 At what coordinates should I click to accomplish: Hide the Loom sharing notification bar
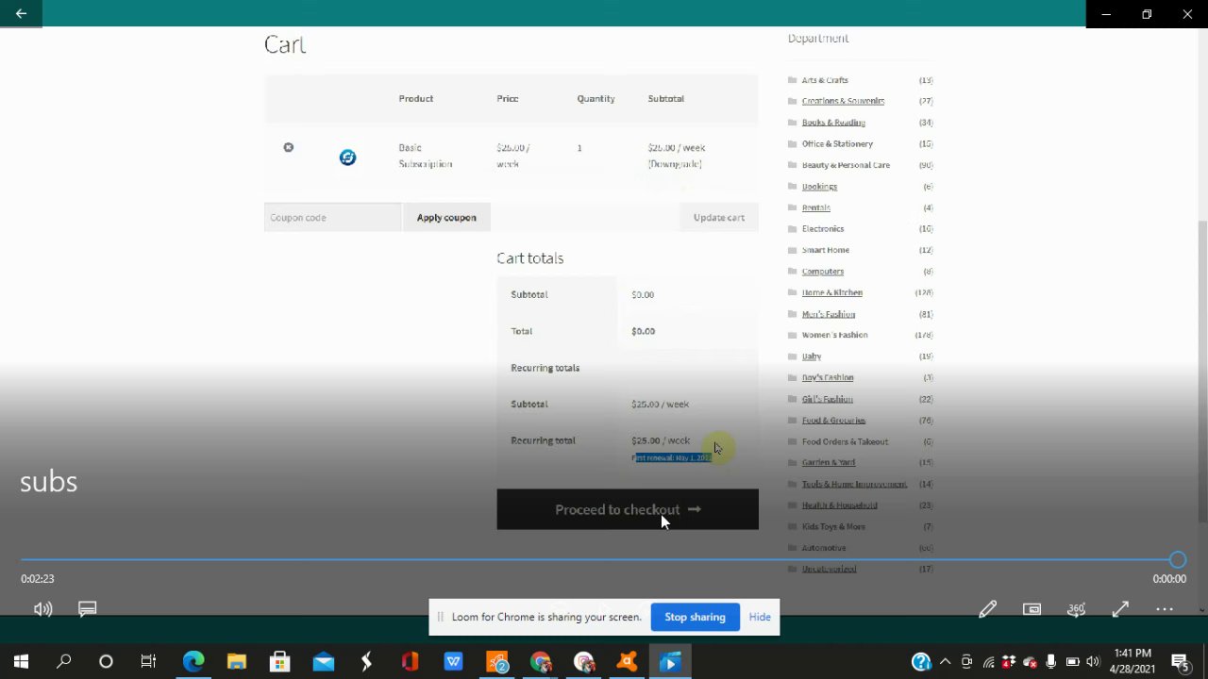coord(760,617)
